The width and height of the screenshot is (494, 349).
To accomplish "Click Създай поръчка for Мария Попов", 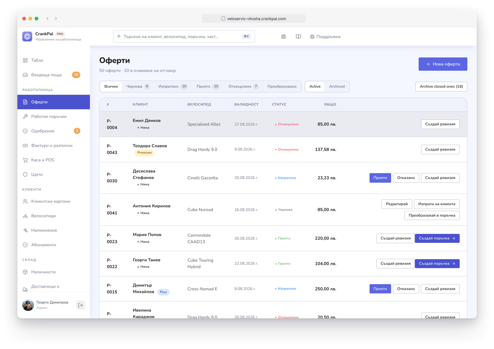I will coord(437,239).
